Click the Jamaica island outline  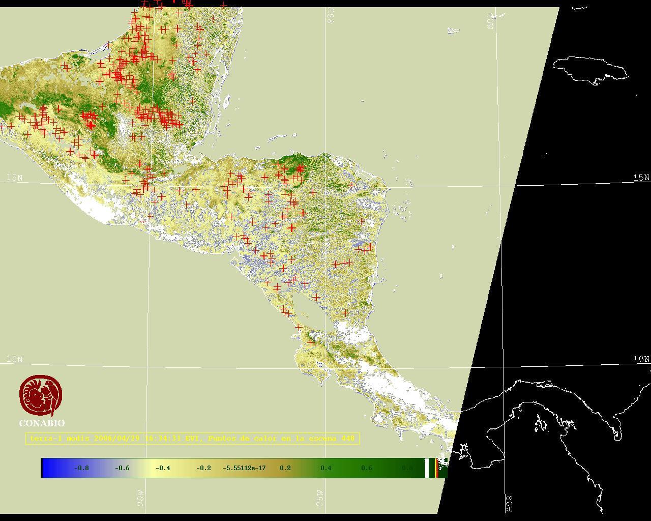[590, 70]
